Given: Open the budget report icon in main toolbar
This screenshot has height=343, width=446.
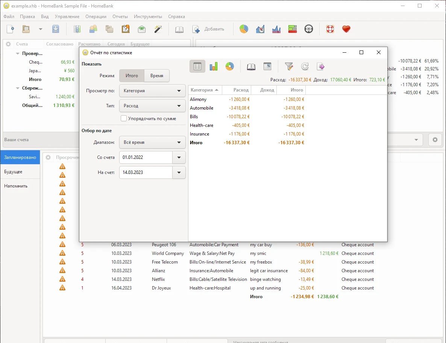Looking at the screenshot, I should (293, 29).
